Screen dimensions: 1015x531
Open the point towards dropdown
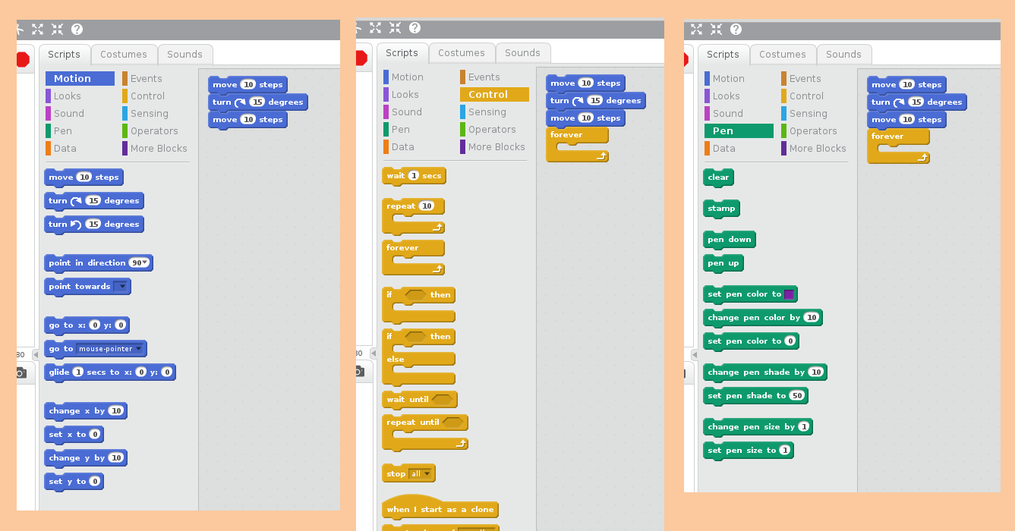(x=121, y=287)
